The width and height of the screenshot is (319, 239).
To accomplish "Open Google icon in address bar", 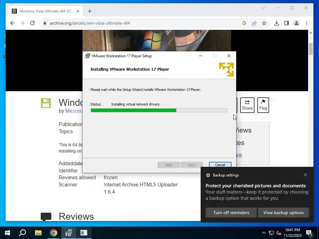I will click(244, 23).
